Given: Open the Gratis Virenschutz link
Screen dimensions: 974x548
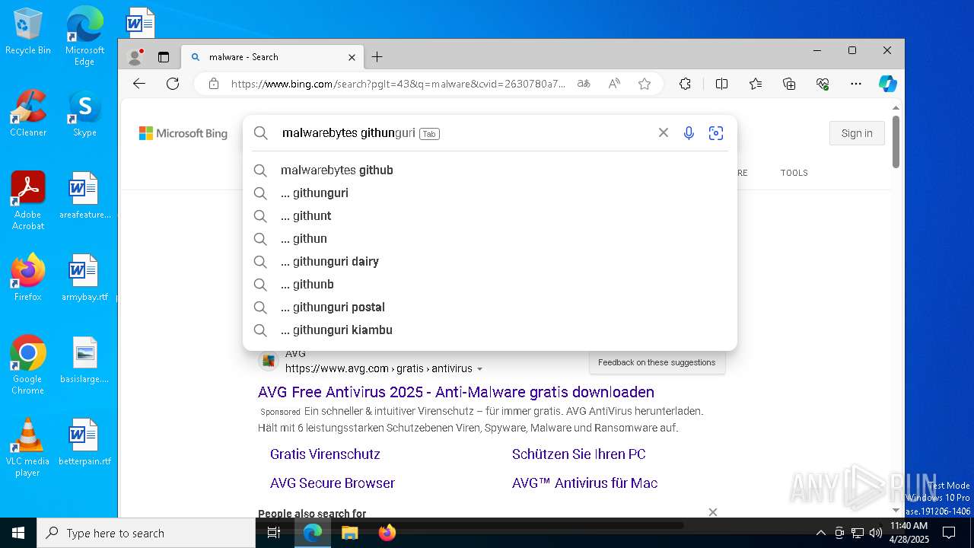Looking at the screenshot, I should (325, 454).
